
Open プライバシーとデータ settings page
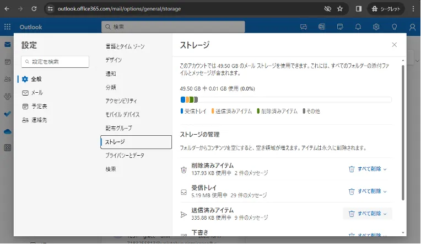125,156
